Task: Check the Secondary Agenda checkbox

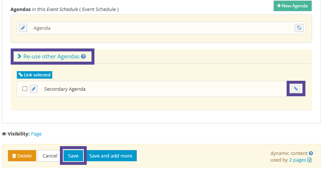Action: pyautogui.click(x=25, y=89)
